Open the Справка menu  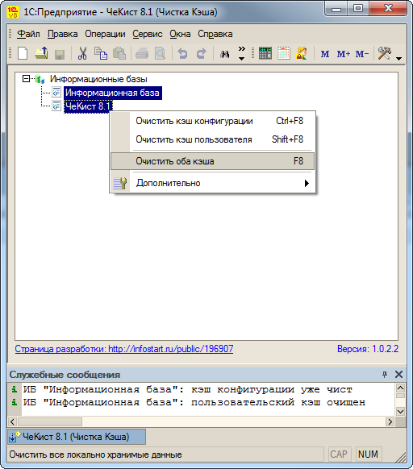[x=215, y=34]
